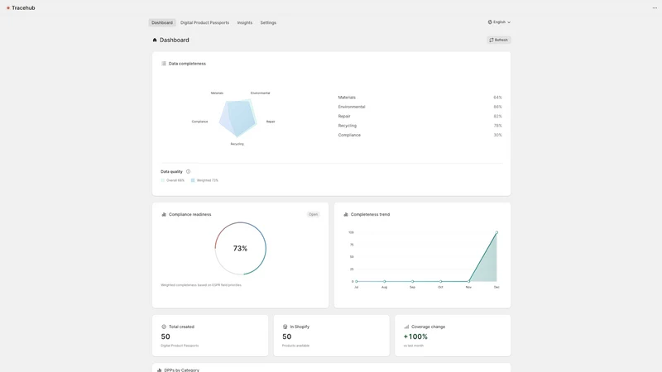Click the In Shopify bag icon
Screen dimensions: 662x372
coord(285,327)
